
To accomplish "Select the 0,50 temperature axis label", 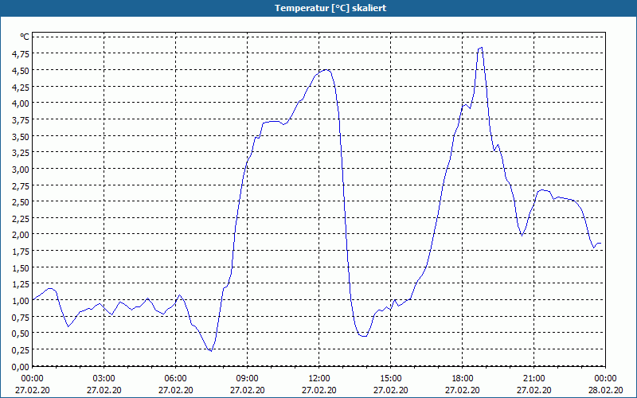I will [x=22, y=333].
